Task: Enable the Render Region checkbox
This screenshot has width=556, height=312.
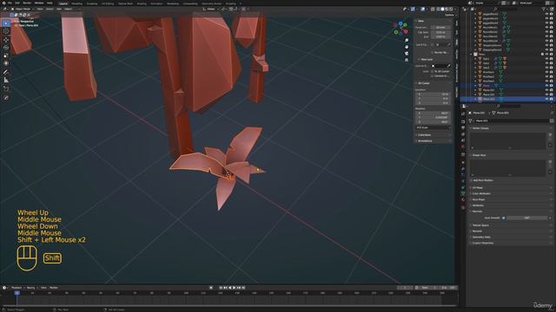Action: (x=433, y=52)
